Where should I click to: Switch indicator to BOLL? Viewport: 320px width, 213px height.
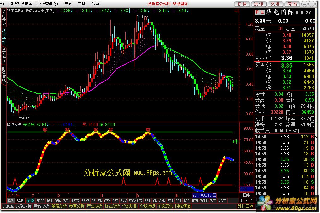coord(204,201)
